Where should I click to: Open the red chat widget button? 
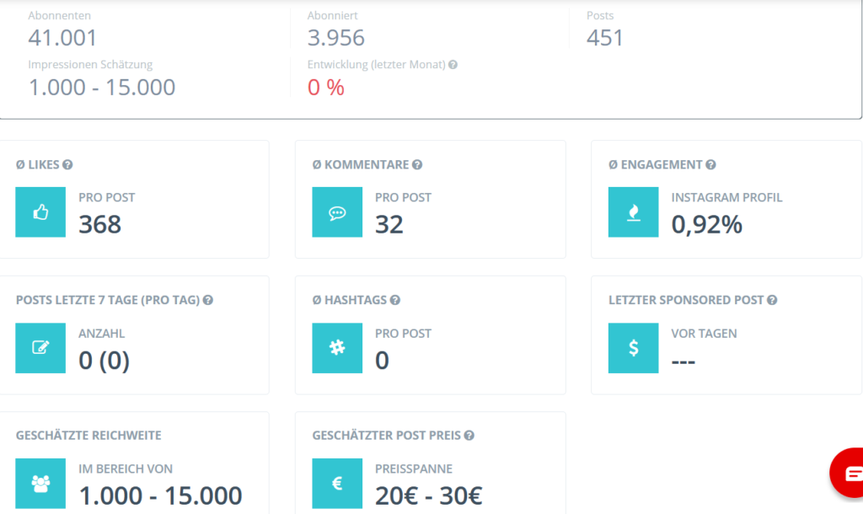point(848,473)
